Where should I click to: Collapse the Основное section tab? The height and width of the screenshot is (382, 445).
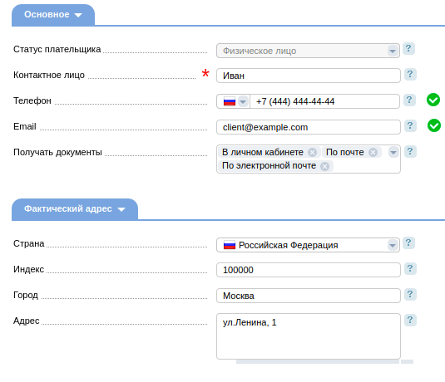pos(53,15)
